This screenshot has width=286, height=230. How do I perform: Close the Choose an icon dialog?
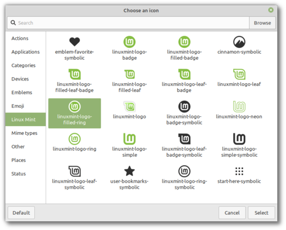[271, 10]
